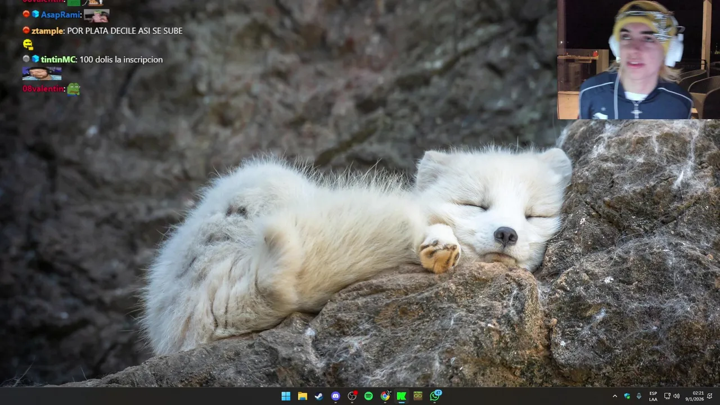The width and height of the screenshot is (720, 405).
Task: Open Windows Security tray icon
Action: (x=627, y=396)
